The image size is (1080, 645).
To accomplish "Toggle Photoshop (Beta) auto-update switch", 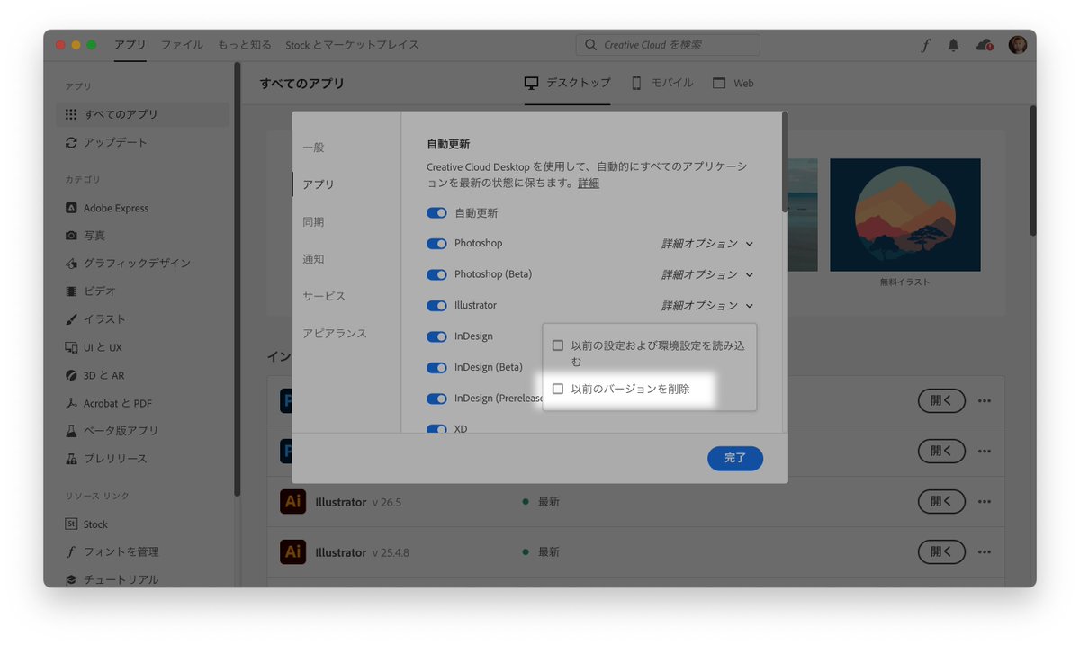I will click(436, 274).
